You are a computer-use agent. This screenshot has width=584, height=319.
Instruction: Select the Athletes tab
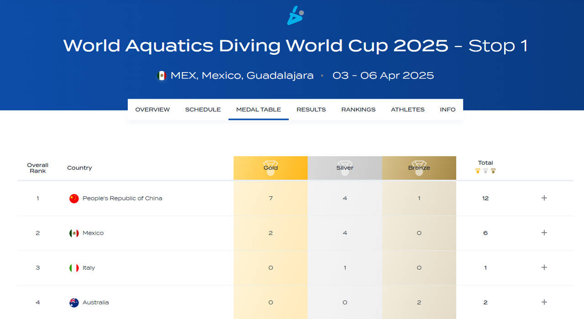coord(408,110)
